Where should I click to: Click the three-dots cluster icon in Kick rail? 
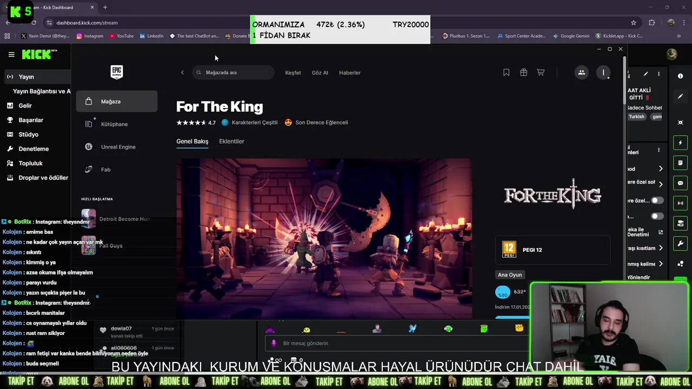[x=680, y=264]
